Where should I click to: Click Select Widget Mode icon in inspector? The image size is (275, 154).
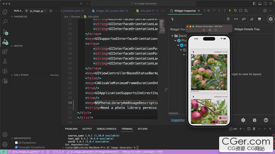(x=172, y=19)
